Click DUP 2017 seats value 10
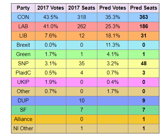The image size is (164, 137). tap(82, 101)
